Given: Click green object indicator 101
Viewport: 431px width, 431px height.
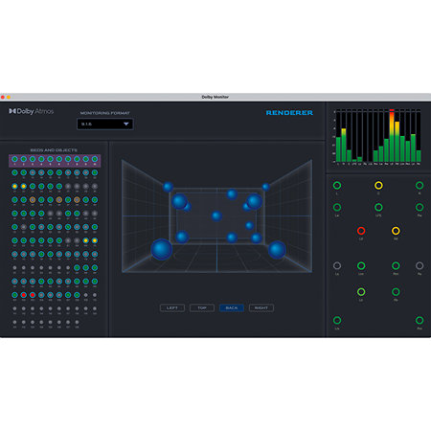Looking at the screenshot, I should 14,295.
